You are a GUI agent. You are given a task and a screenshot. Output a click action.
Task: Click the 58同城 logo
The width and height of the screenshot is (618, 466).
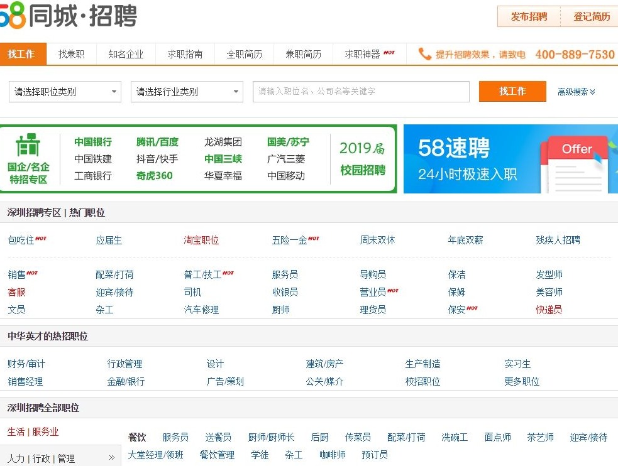(69, 15)
